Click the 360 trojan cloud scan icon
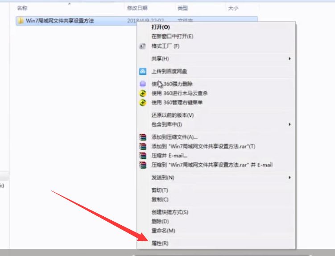Viewport: 335px width, 256px height. coord(143,93)
